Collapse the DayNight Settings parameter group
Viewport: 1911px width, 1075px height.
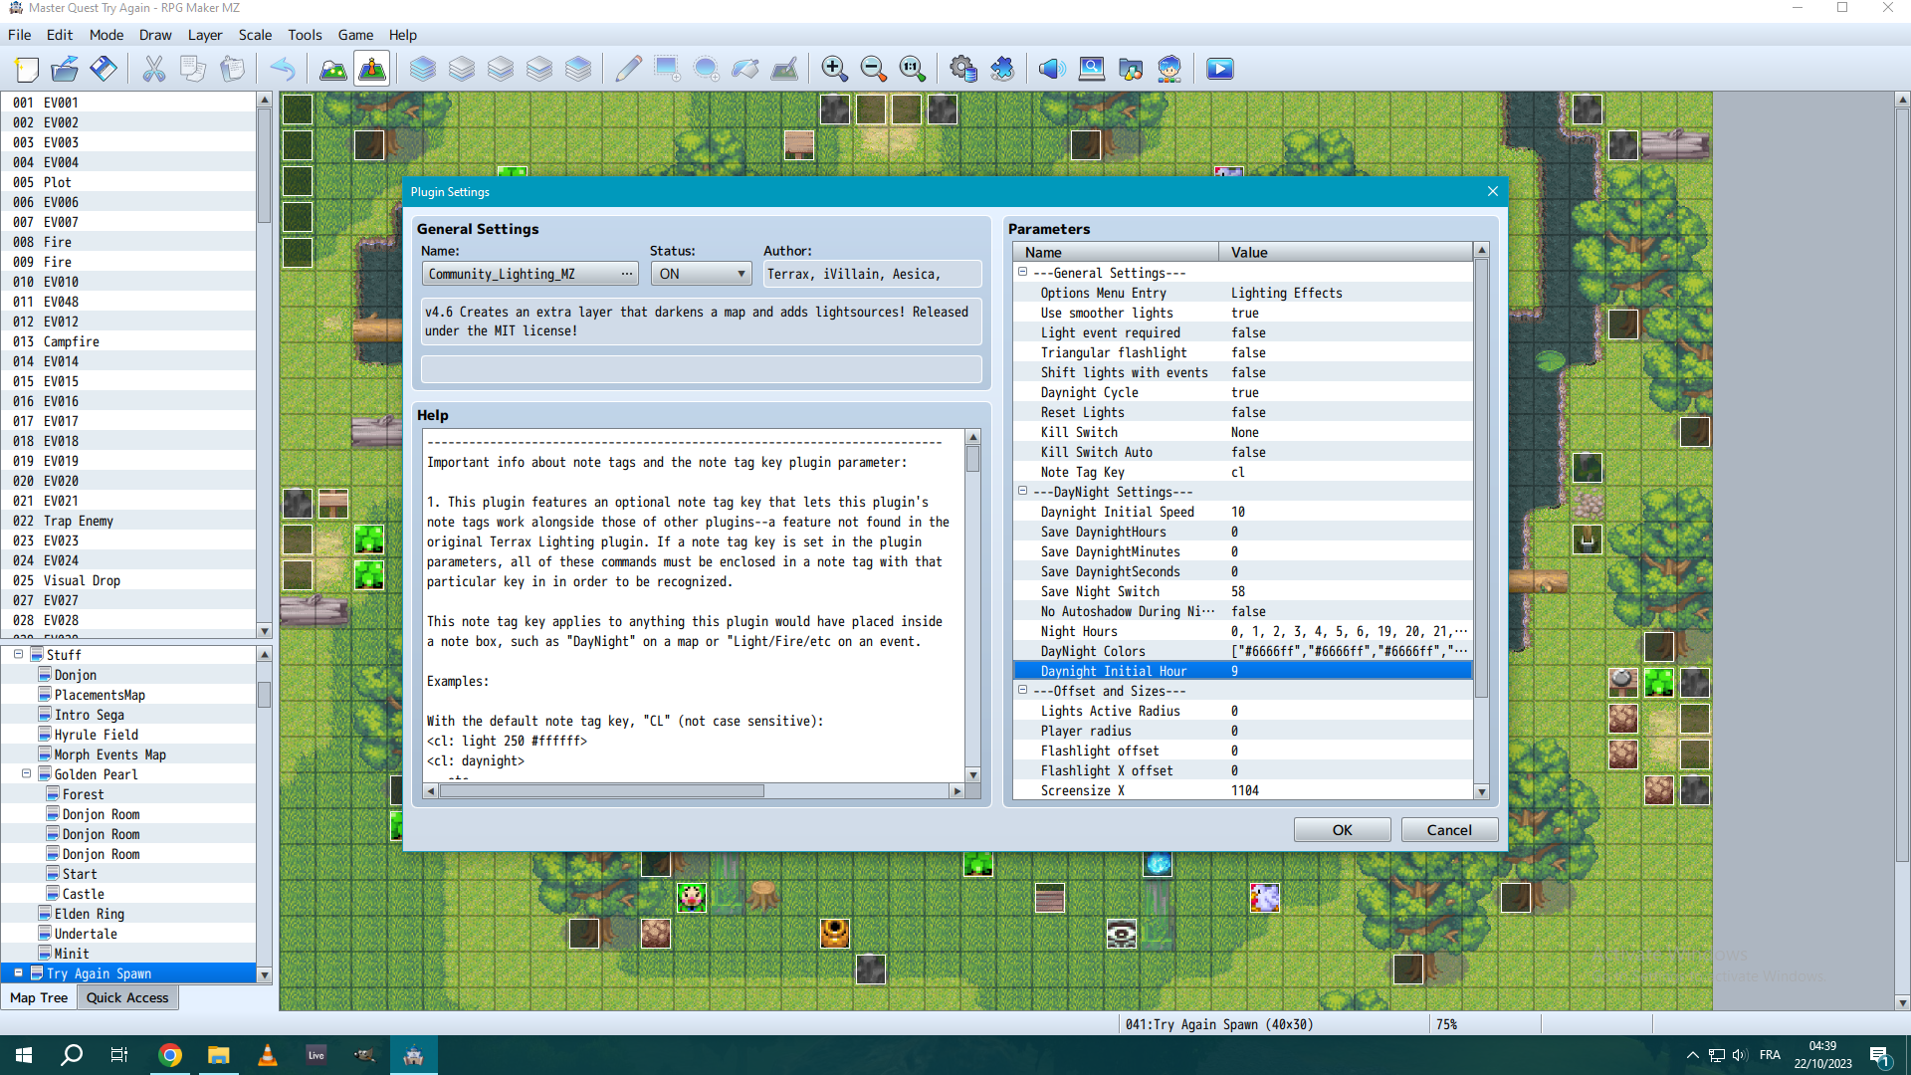pos(1022,491)
